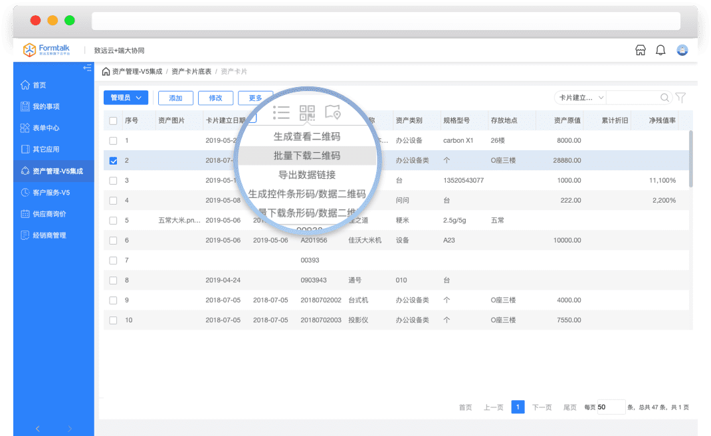This screenshot has height=436, width=711.
Task: Click the browser address bar
Action: click(x=386, y=21)
